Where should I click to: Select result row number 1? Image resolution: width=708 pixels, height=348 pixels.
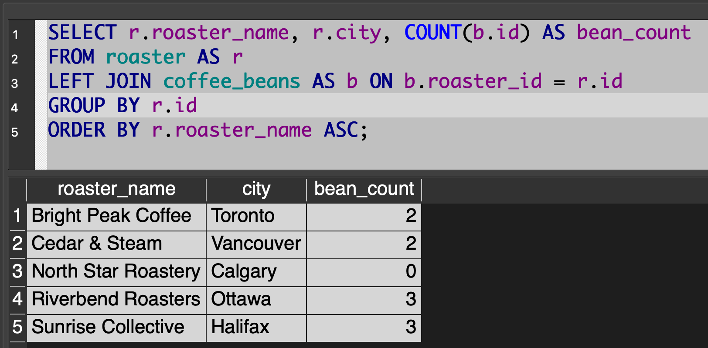tap(17, 216)
